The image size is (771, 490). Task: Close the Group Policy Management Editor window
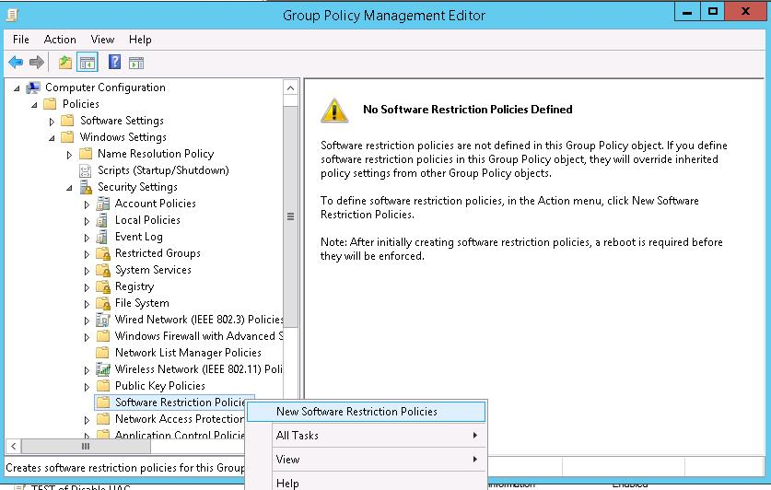pyautogui.click(x=745, y=11)
